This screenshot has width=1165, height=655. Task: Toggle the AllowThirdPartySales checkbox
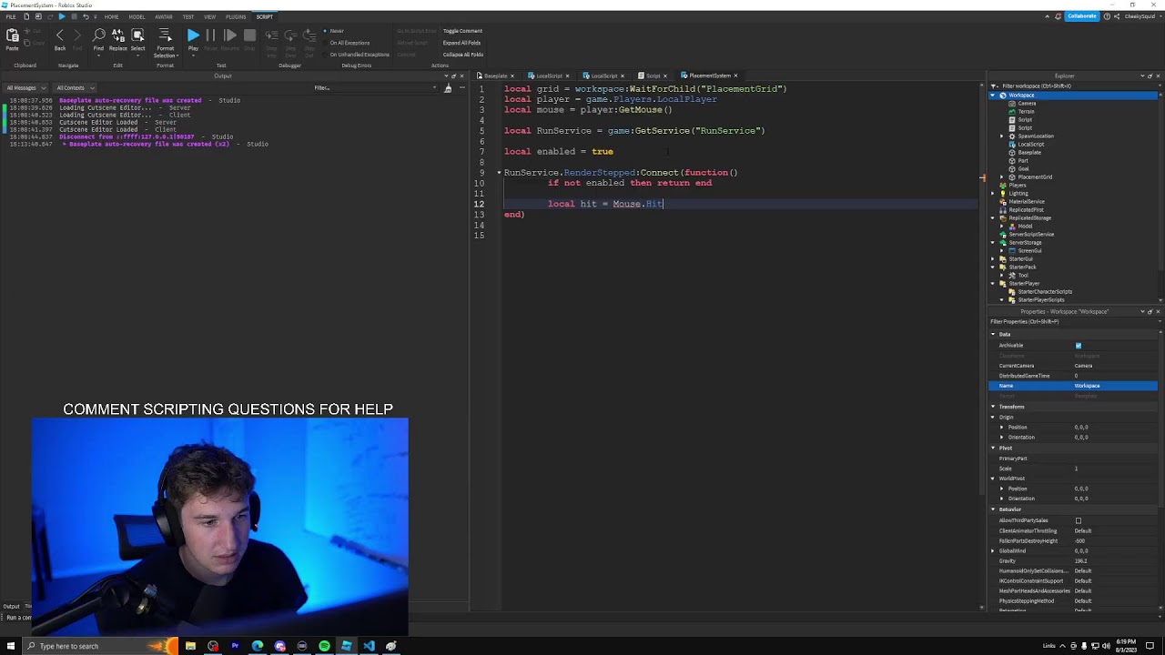[x=1079, y=521]
